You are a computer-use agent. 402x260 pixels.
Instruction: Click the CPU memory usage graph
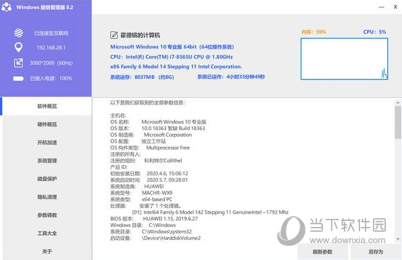click(x=345, y=59)
